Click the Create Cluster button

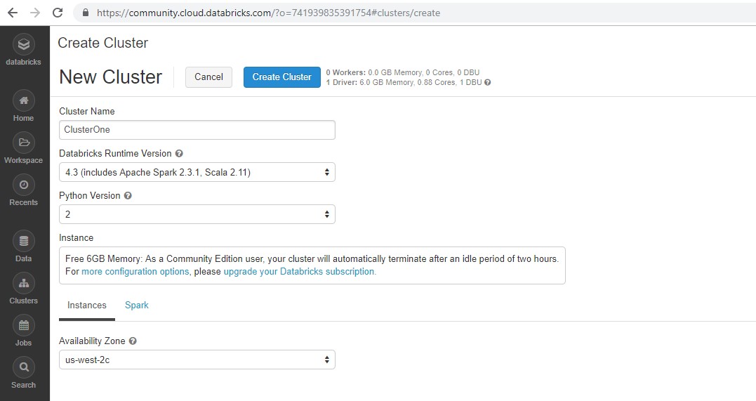[282, 77]
